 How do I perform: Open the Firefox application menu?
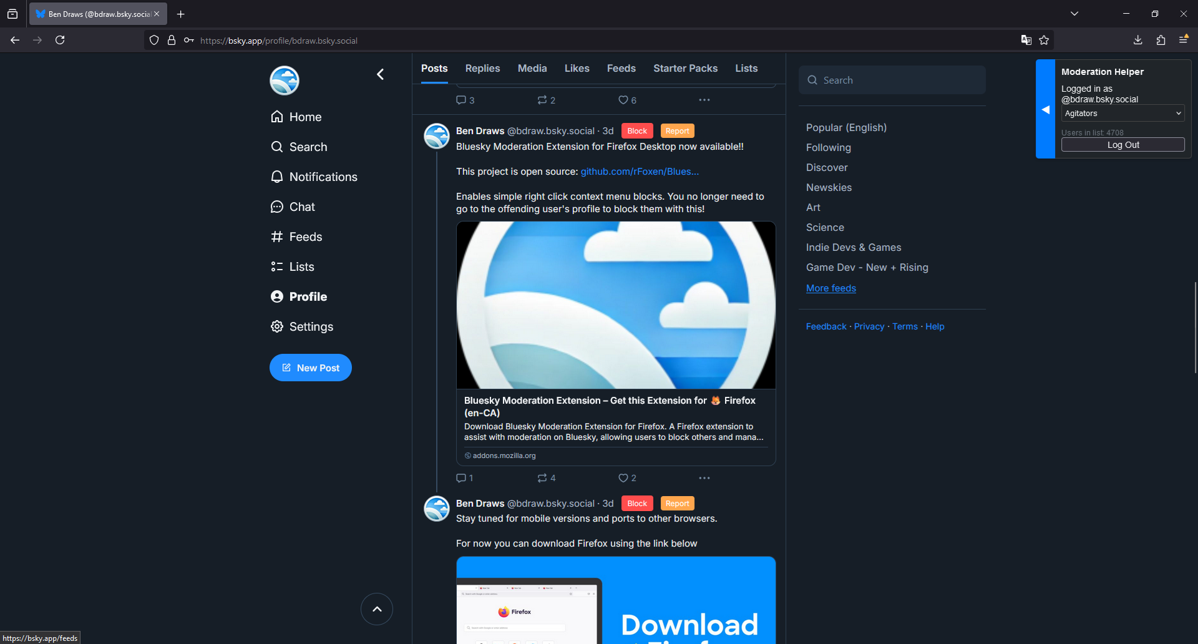[x=1183, y=40]
